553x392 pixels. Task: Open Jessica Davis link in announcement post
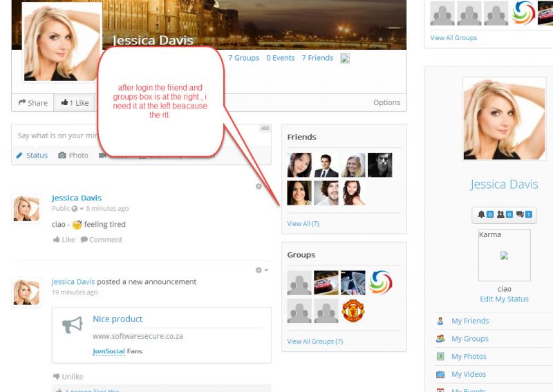click(73, 281)
